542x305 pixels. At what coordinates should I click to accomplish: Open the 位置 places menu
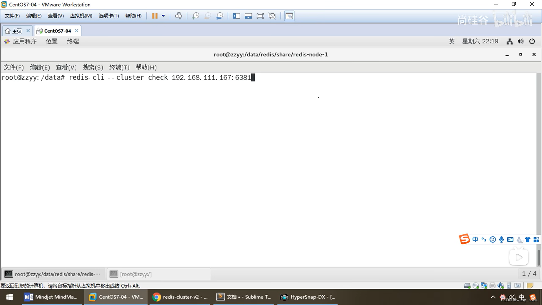[51, 42]
